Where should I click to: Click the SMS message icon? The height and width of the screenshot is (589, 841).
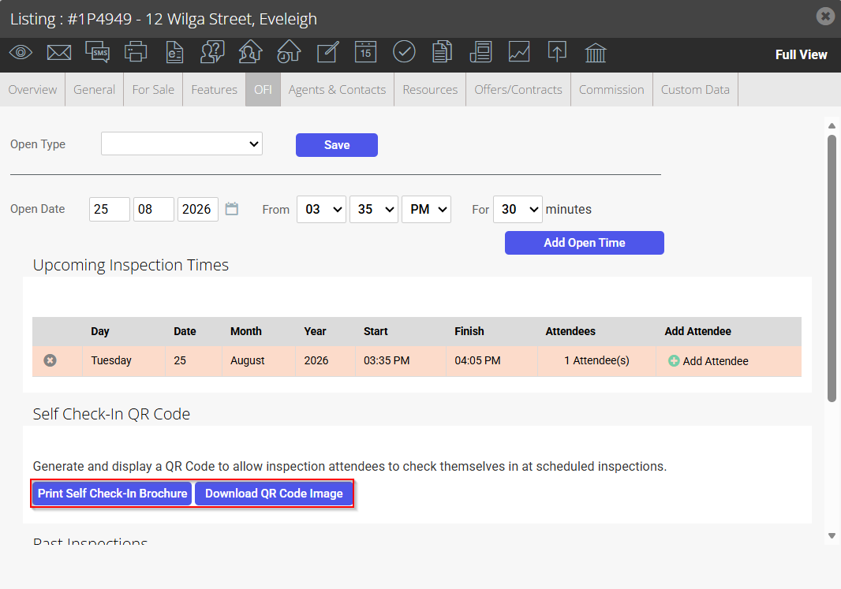tap(98, 53)
